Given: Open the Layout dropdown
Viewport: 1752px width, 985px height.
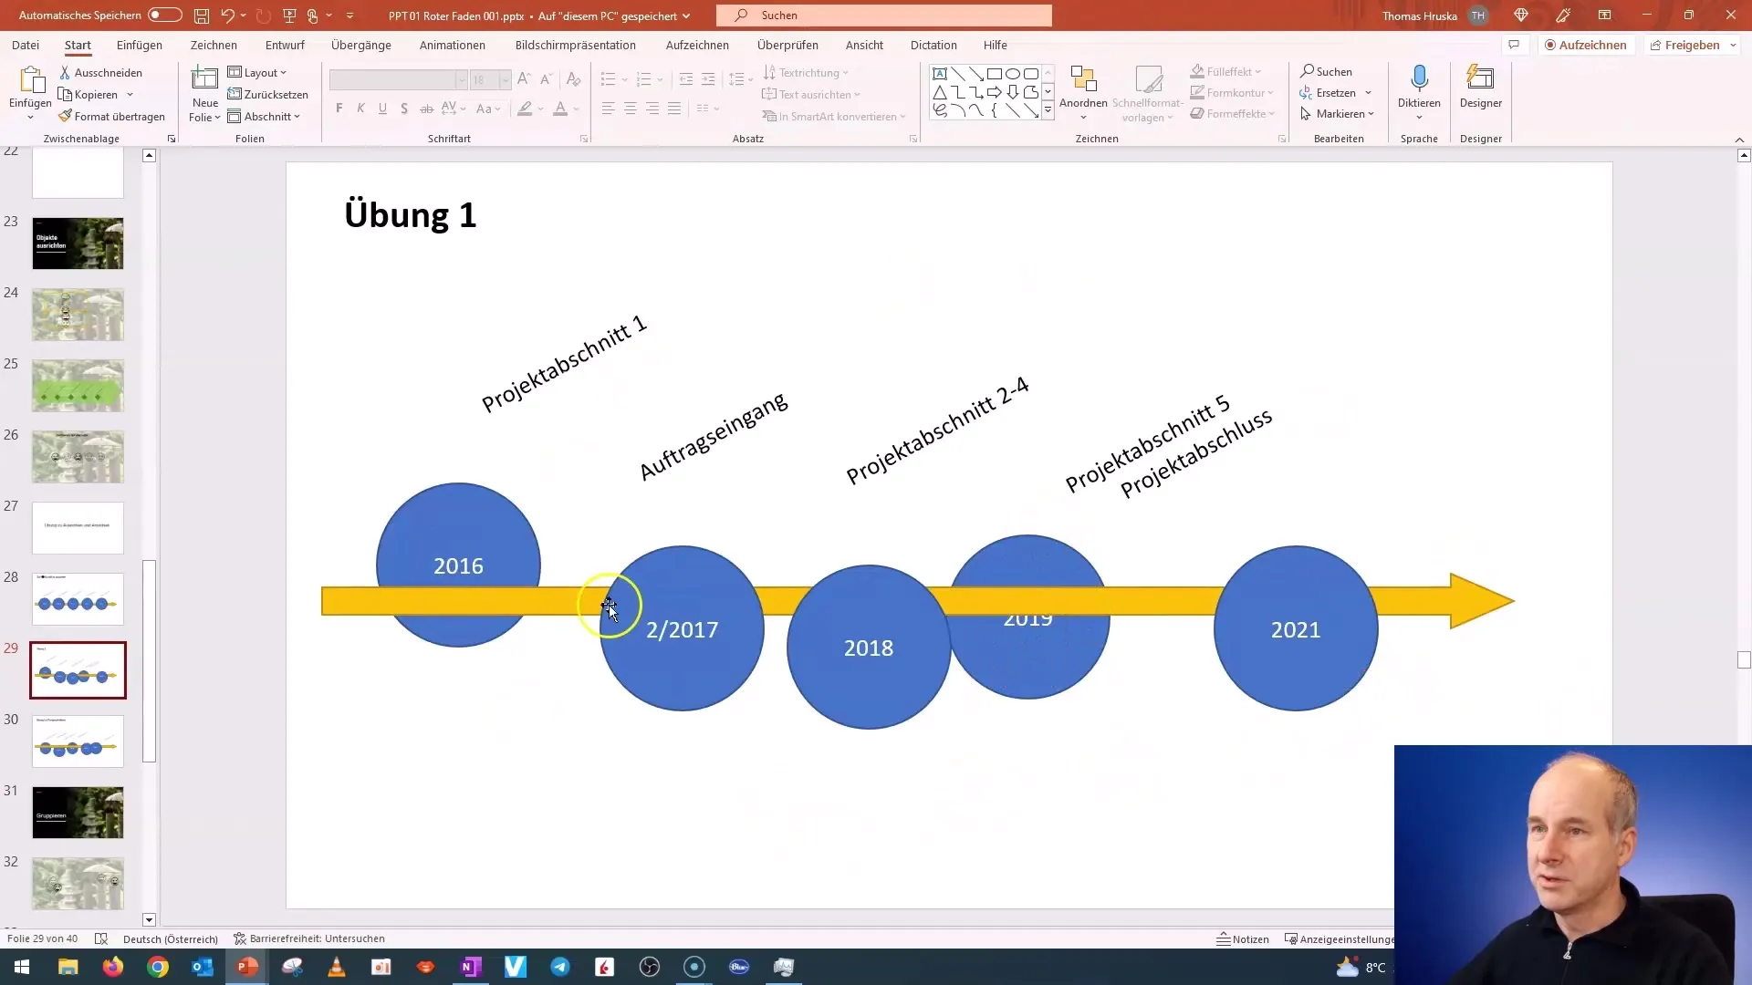Looking at the screenshot, I should click(257, 72).
